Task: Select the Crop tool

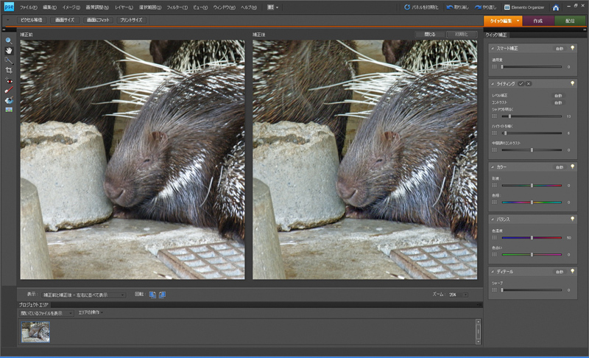Action: [8, 69]
